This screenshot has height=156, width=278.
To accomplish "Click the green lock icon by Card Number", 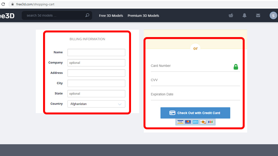I will click(236, 67).
